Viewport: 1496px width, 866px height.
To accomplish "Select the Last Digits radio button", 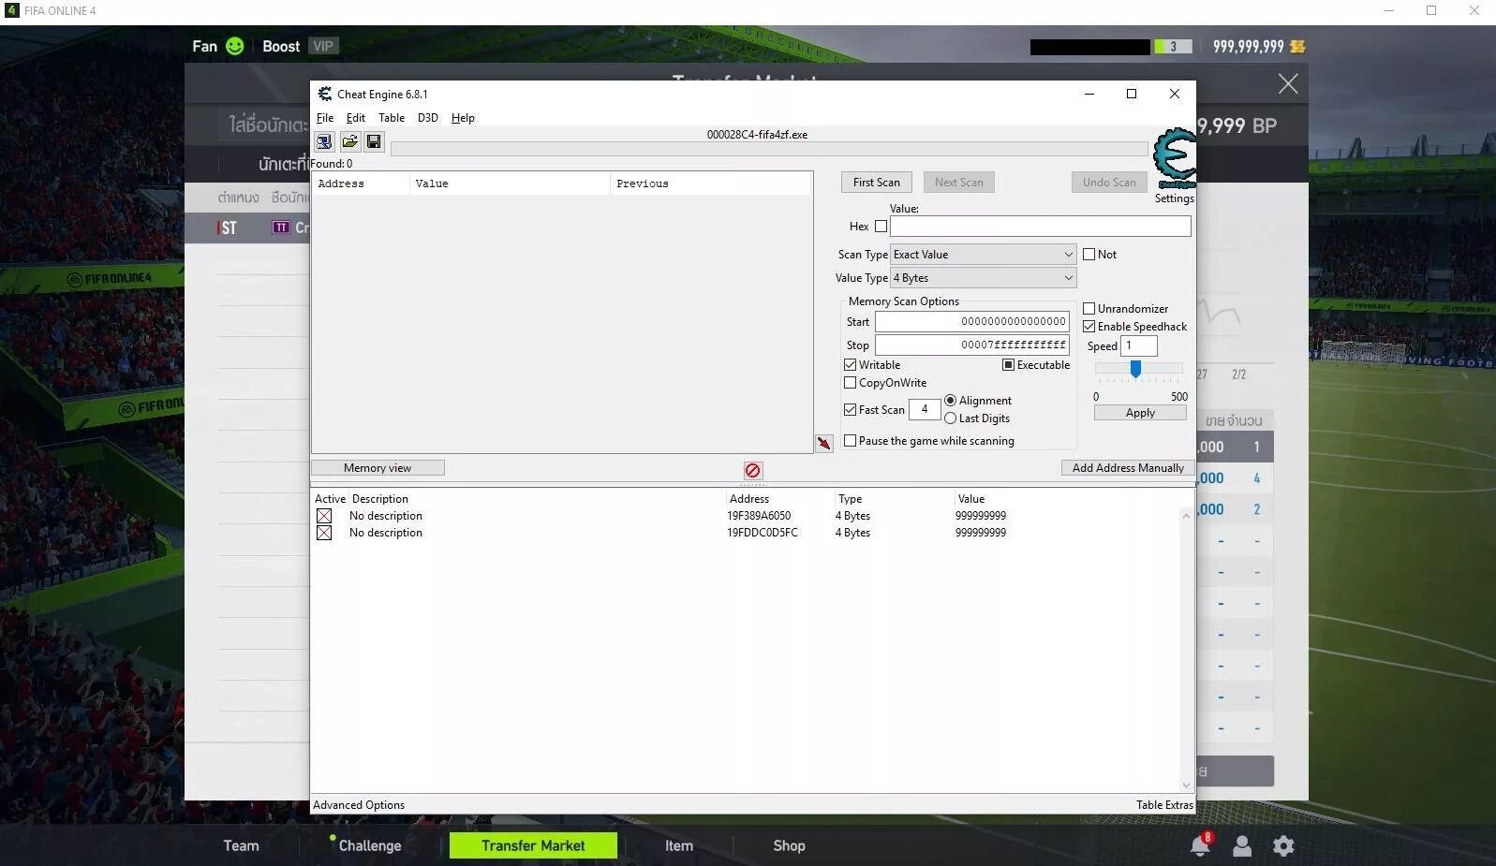I will 950,418.
